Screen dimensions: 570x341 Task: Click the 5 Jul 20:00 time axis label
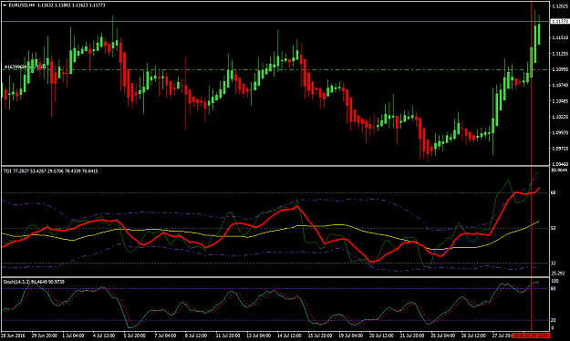point(134,336)
